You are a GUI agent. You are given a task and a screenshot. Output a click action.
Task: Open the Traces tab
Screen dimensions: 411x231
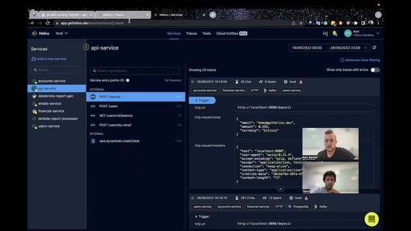tap(191, 33)
